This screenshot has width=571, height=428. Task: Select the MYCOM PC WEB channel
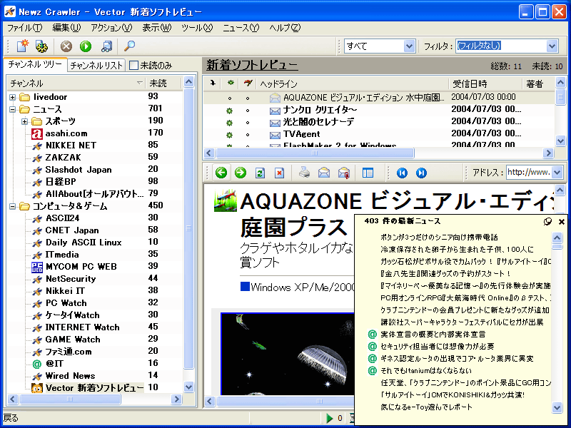coord(81,266)
